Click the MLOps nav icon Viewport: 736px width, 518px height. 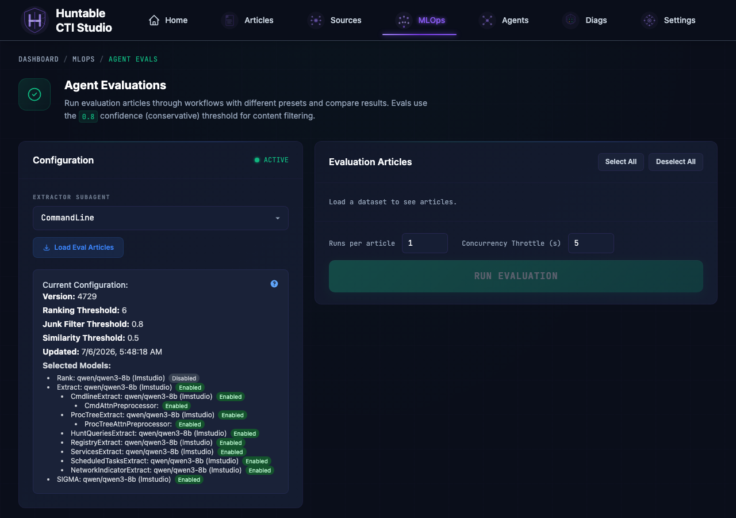click(x=404, y=20)
